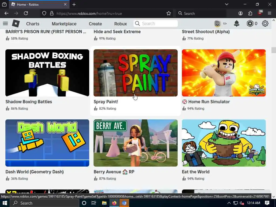
Task: Show site tracking protection shield info
Action: pos(44,13)
